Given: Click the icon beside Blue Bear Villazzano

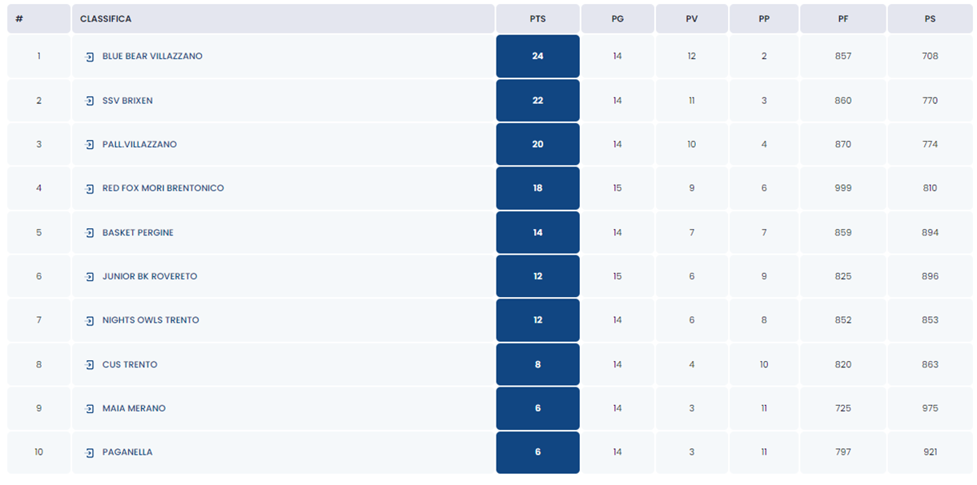Looking at the screenshot, I should (90, 57).
